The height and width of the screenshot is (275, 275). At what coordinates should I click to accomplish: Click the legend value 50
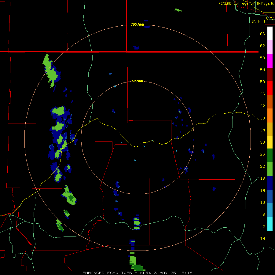(x=262, y=82)
